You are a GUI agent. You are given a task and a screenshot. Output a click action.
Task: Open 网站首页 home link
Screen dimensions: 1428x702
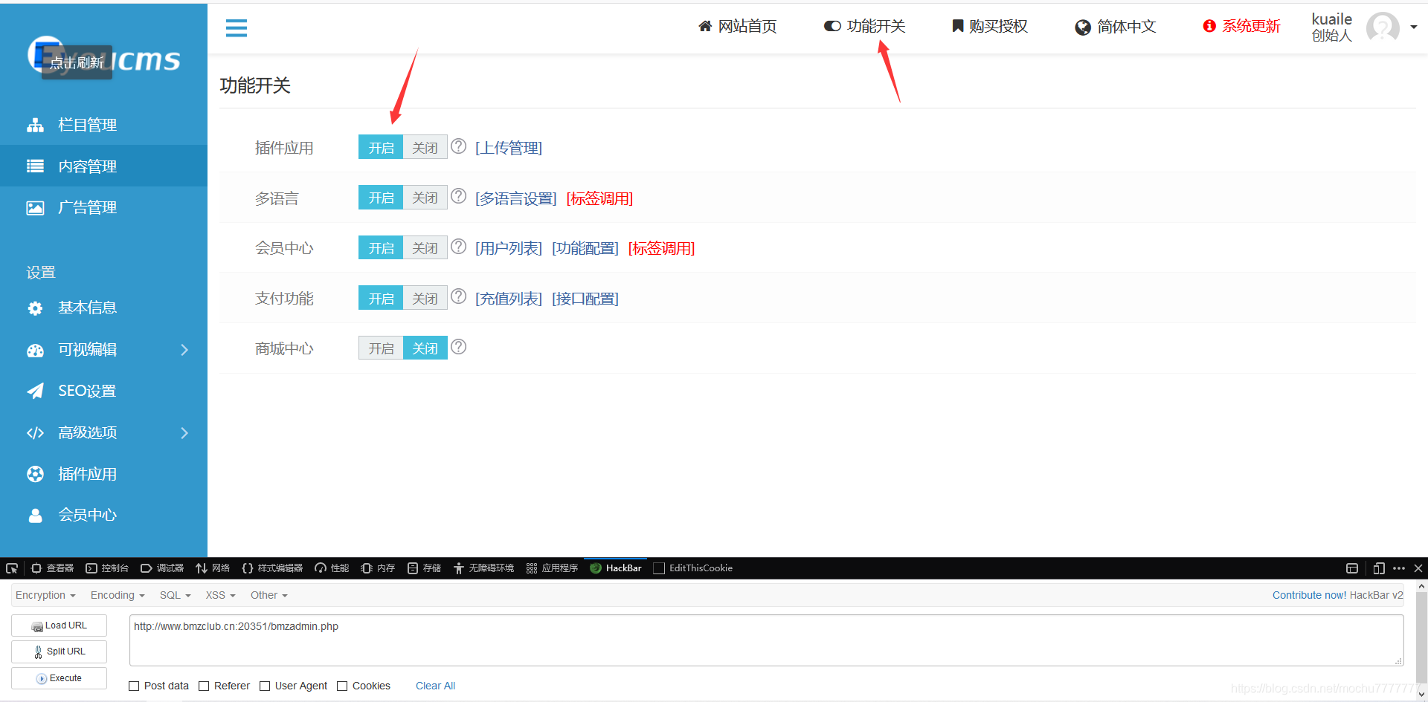(x=737, y=27)
